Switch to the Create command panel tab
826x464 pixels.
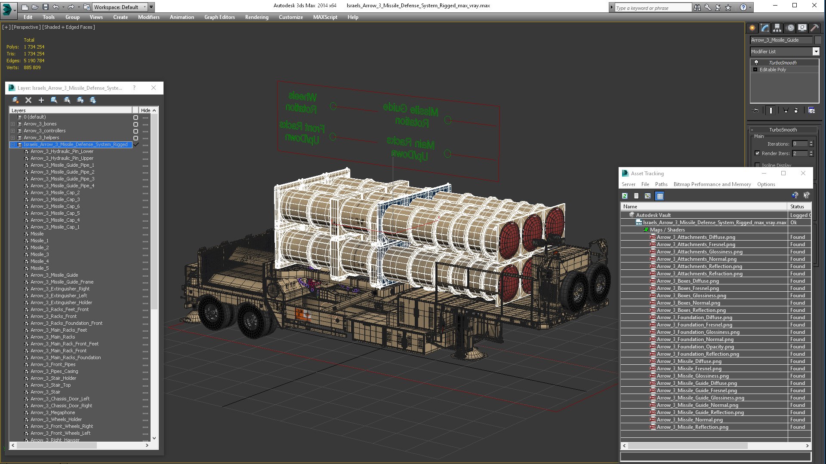752,28
